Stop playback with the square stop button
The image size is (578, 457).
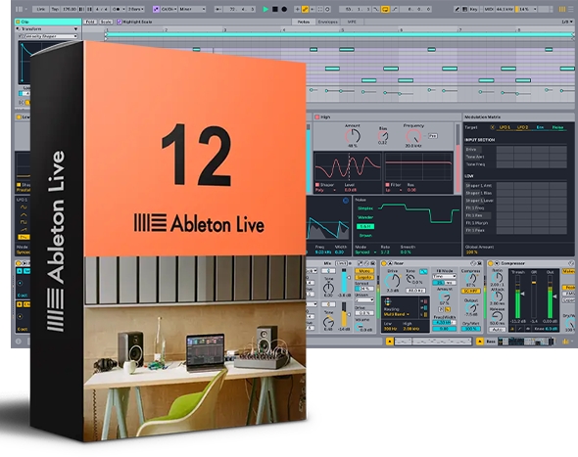pyautogui.click(x=275, y=9)
